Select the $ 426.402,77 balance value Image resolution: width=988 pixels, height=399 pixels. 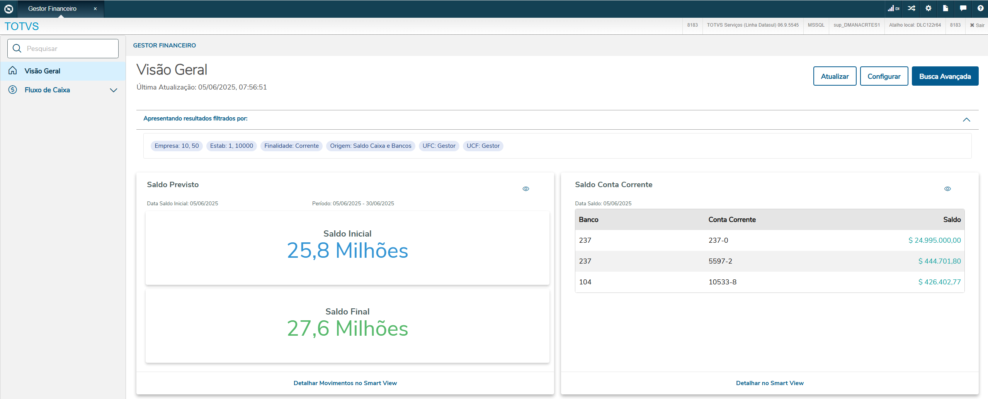click(x=939, y=282)
